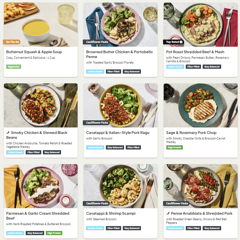
Task: Open the Sage & Rosemary Pork Chop image
Action: pyautogui.click(x=201, y=105)
